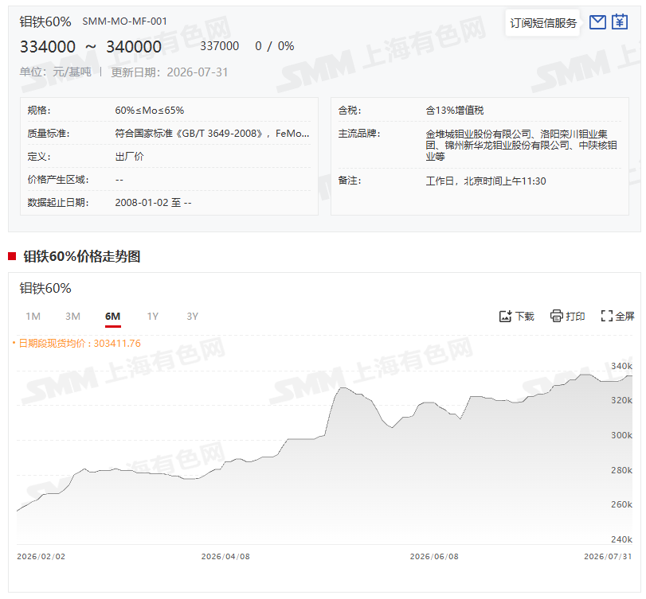
Task: Click spec value 60%≤Mo≤65%
Action: coord(150,111)
